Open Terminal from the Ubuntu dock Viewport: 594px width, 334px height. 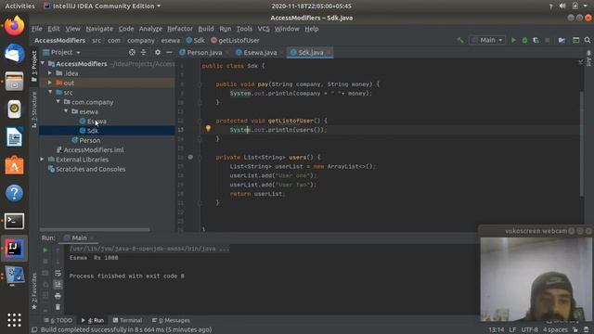(x=15, y=221)
